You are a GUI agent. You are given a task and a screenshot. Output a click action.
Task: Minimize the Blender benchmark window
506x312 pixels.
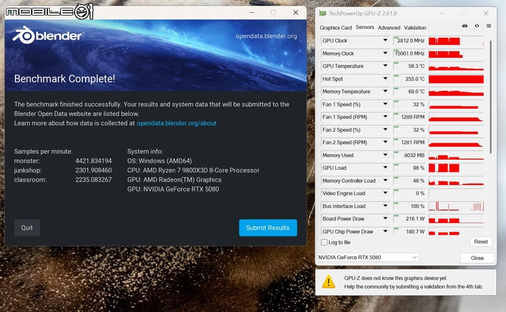click(252, 12)
